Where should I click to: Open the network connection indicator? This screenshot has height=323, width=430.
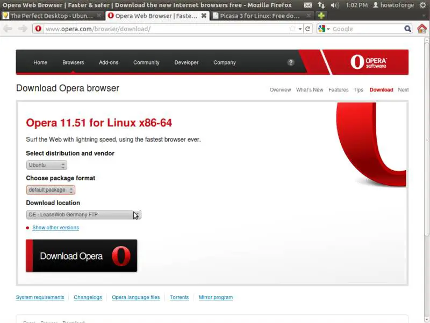[321, 5]
